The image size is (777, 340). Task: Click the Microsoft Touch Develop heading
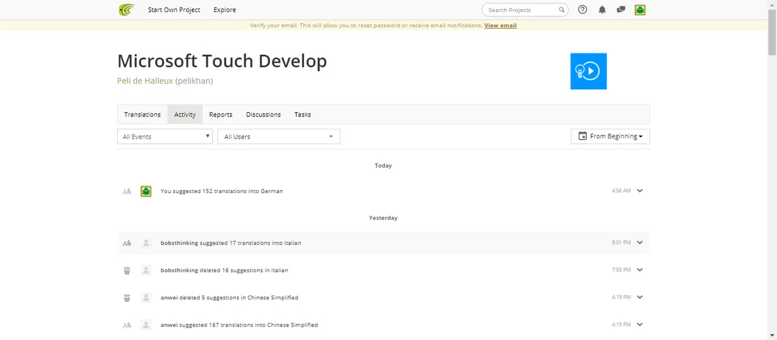[222, 61]
